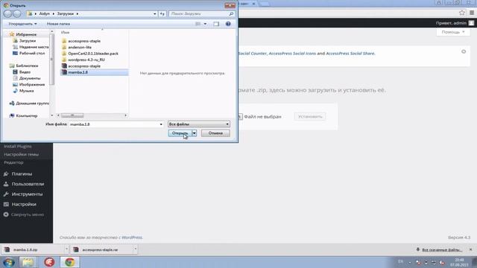The image size is (477, 268).
Task: Bookmark page with Chrome star icon
Action: click(x=462, y=13)
